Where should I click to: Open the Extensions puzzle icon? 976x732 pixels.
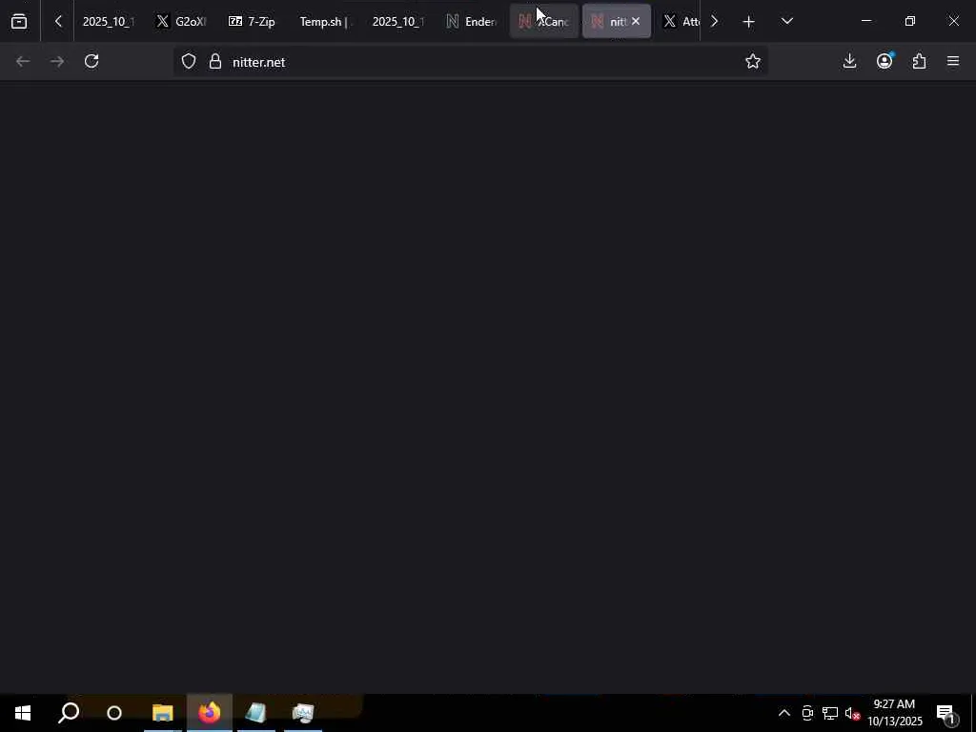[x=920, y=62]
